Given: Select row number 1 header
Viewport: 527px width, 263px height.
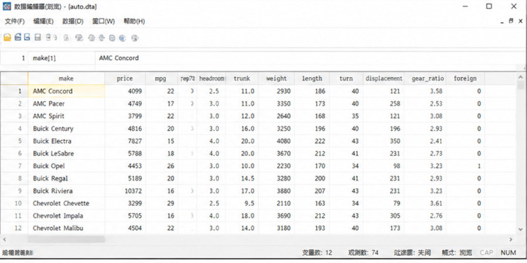Looking at the screenshot, I should (14, 91).
